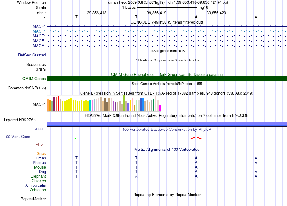Click the Common dbSNP(155) label
The height and width of the screenshot is (206, 287).
(27, 88)
